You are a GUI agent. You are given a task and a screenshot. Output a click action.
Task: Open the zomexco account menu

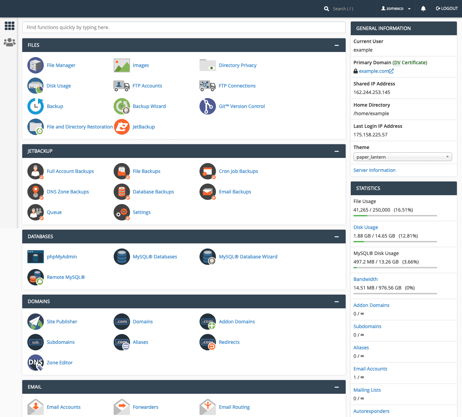(396, 9)
